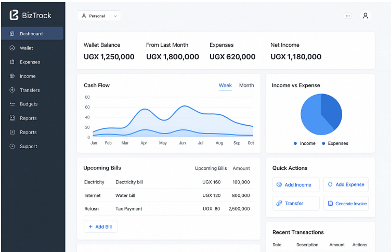Click the Transfers sidebar icon

12,90
